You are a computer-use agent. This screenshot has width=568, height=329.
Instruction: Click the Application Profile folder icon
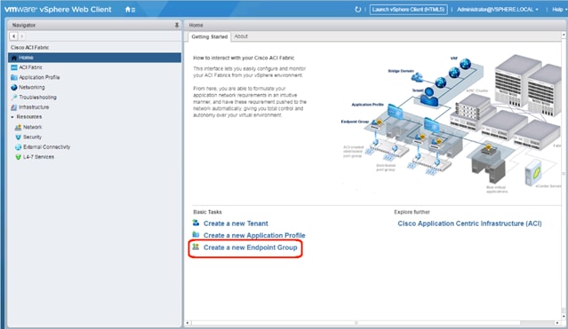point(13,77)
